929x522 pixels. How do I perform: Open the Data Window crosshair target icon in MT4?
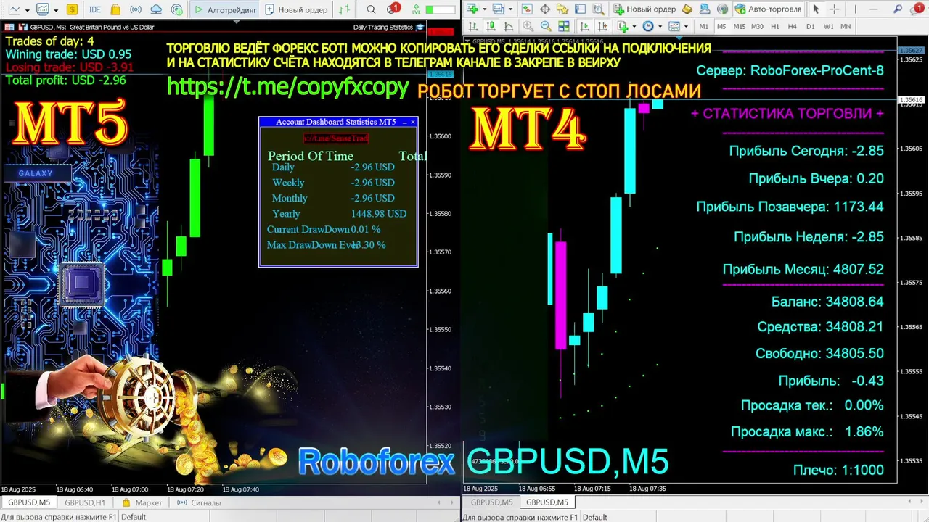[545, 9]
